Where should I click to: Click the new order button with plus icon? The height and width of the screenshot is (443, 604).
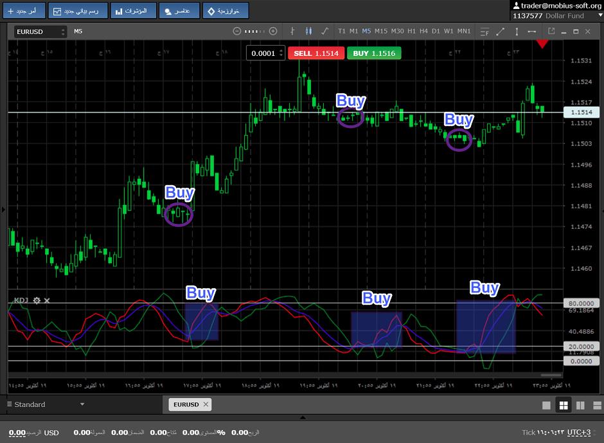point(24,10)
